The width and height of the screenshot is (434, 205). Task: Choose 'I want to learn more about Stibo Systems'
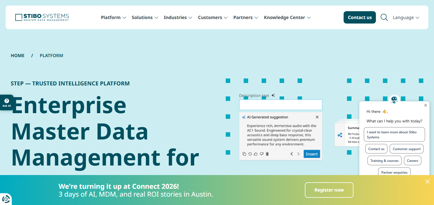click(394, 134)
